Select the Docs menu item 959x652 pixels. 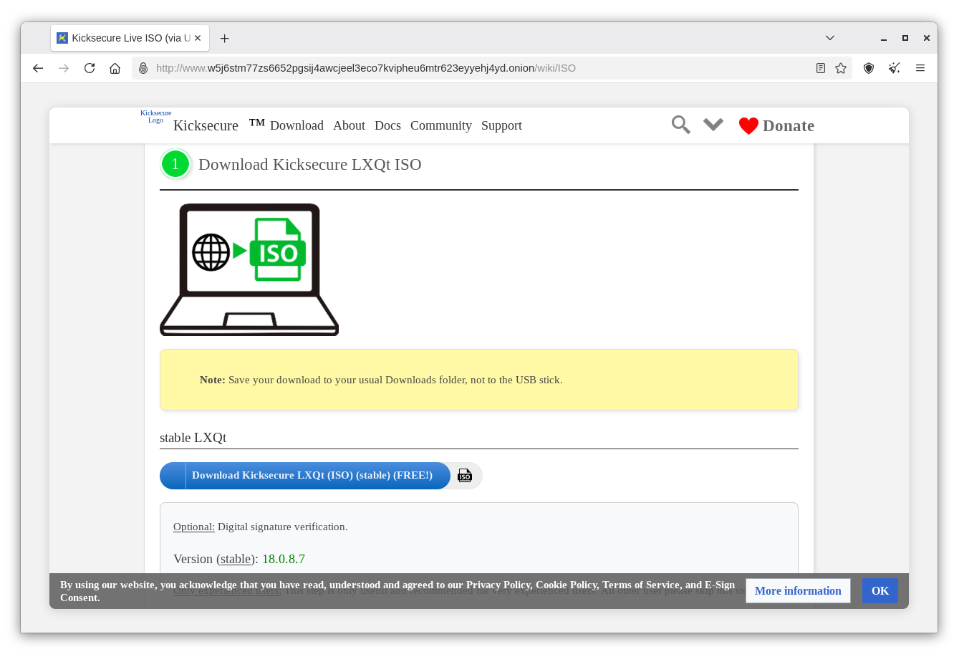[387, 125]
